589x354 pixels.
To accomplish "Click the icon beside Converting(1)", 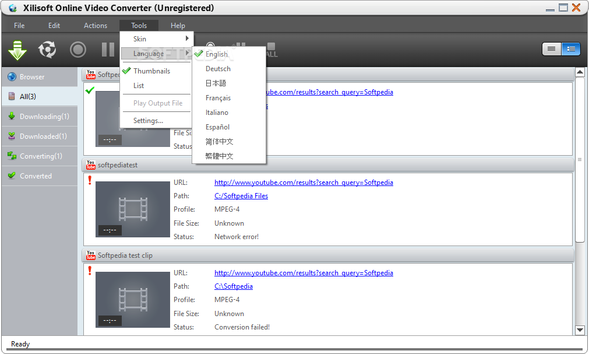I will tap(12, 156).
